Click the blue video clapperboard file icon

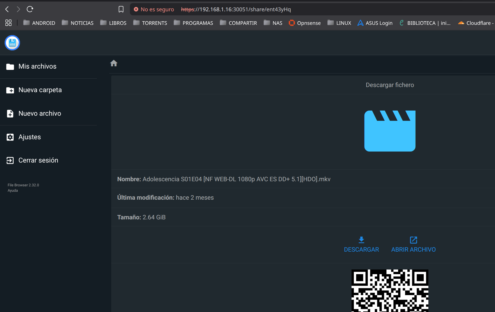390,131
